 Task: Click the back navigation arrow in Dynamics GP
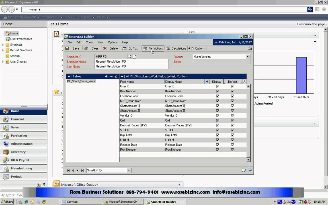(x=4, y=9)
